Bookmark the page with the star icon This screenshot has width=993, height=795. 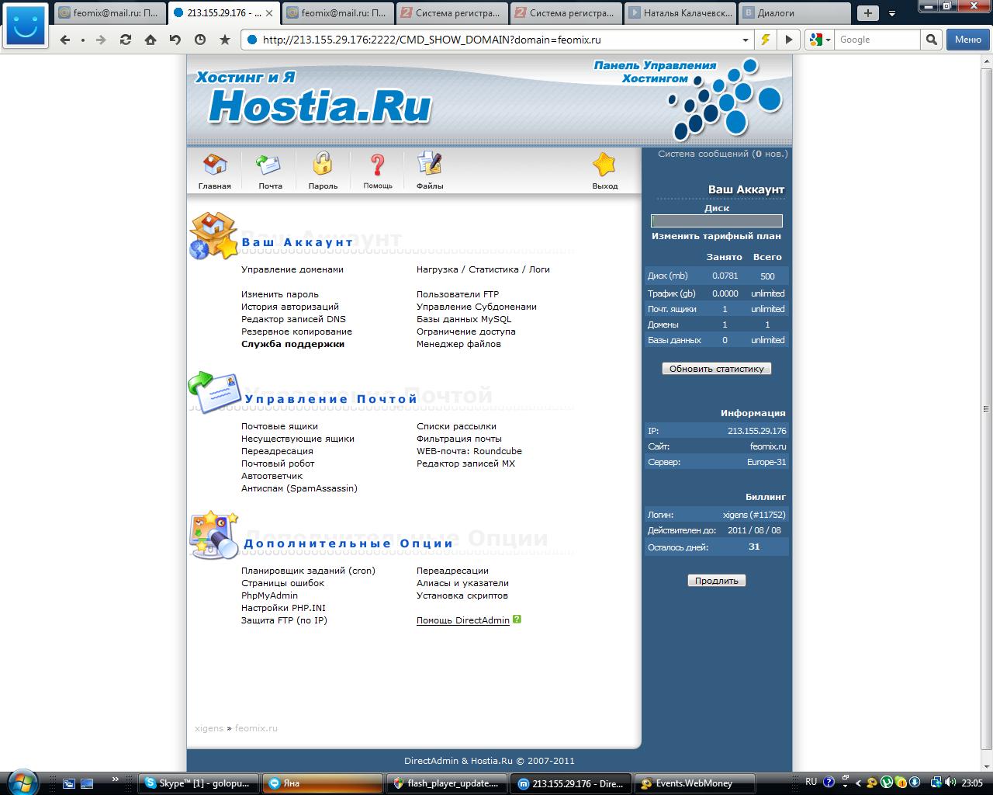(x=225, y=40)
